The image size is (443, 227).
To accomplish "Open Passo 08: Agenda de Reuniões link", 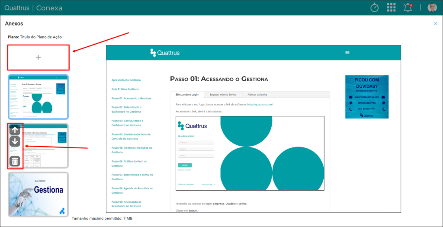I will (x=132, y=190).
